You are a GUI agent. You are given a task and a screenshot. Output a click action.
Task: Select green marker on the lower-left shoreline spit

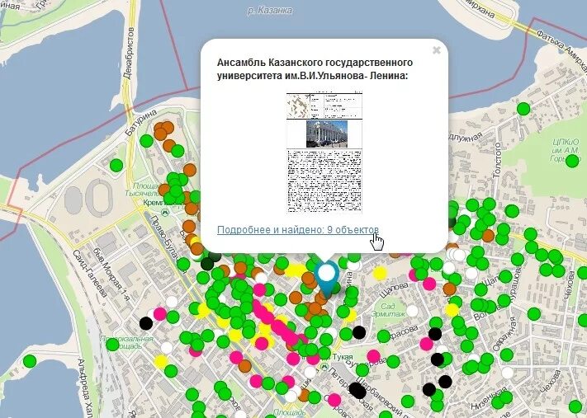30,361
